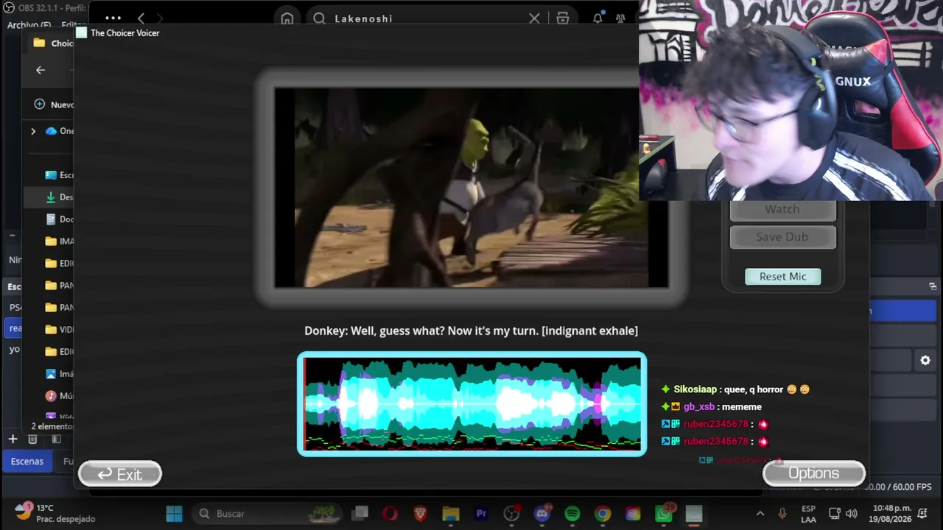
Task: Clear the Lakenoshi search with X
Action: 534,18
